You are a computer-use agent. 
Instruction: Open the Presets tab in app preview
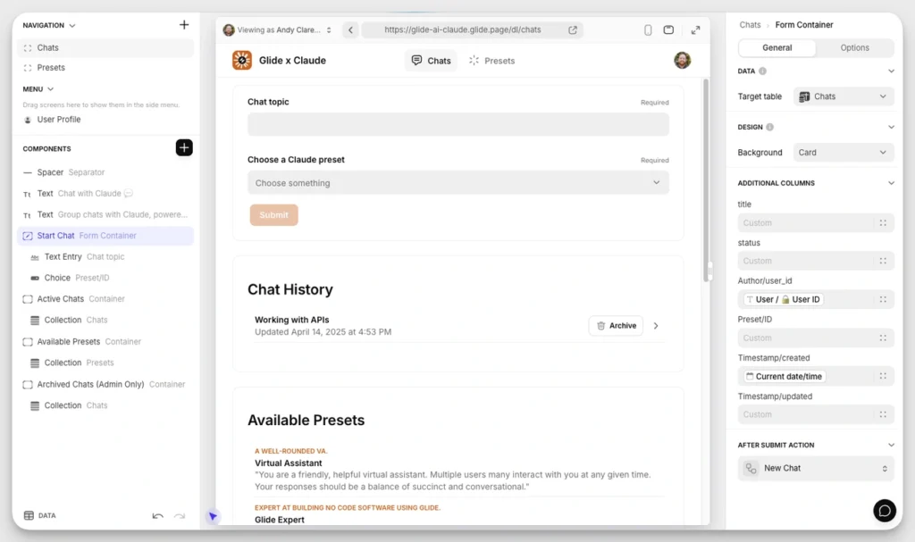(x=492, y=61)
